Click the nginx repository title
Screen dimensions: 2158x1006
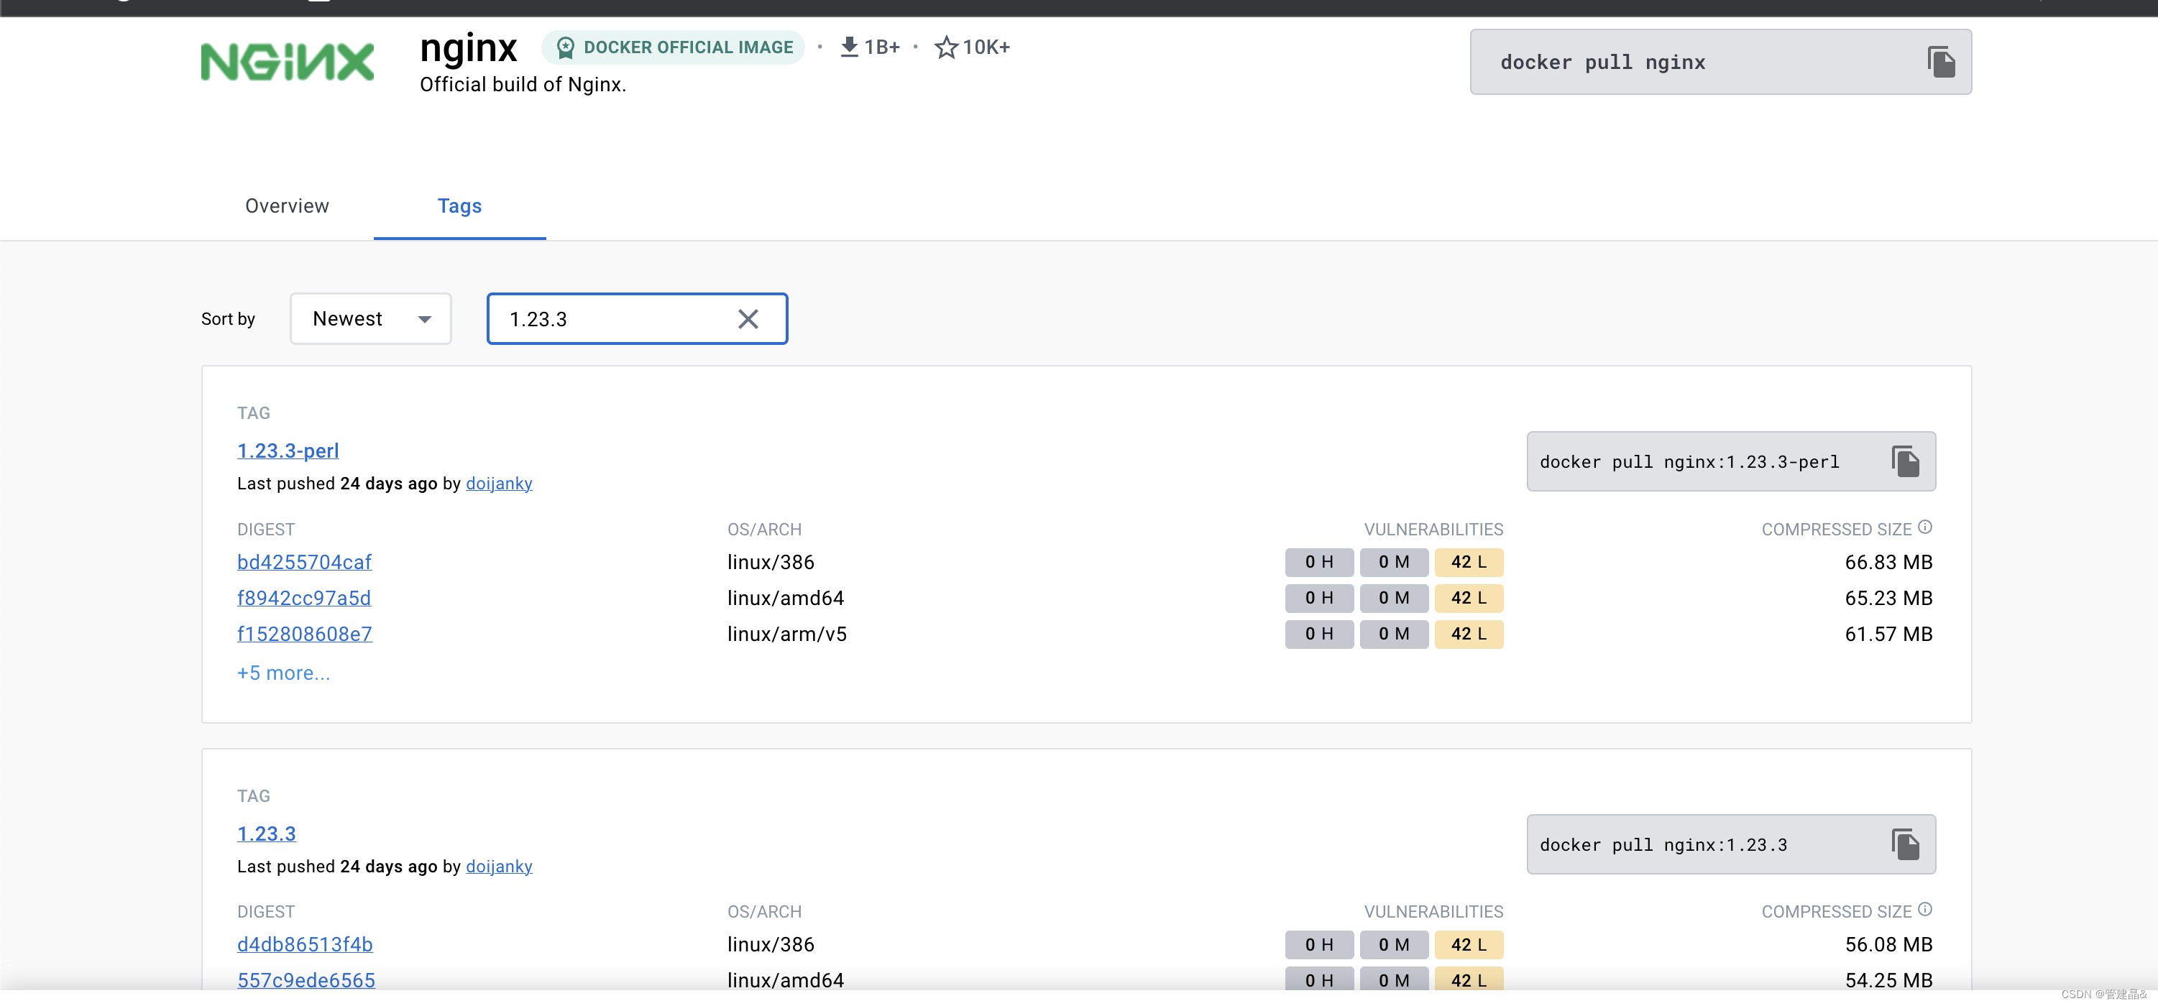(468, 47)
